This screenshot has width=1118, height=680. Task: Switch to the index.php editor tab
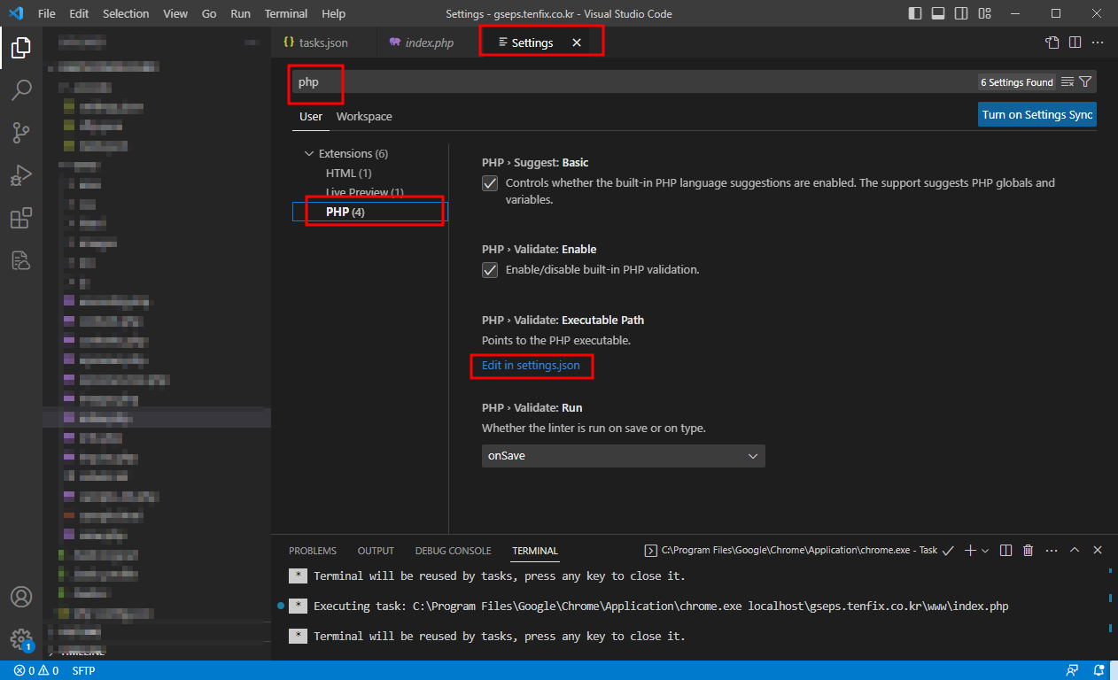429,42
